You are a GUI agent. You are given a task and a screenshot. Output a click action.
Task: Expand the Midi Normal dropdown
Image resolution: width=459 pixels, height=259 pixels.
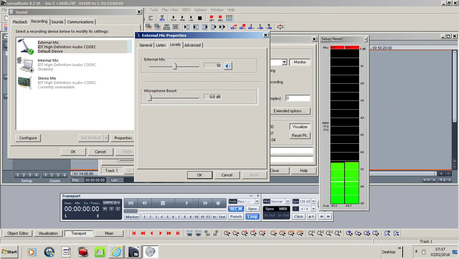pyautogui.click(x=288, y=201)
